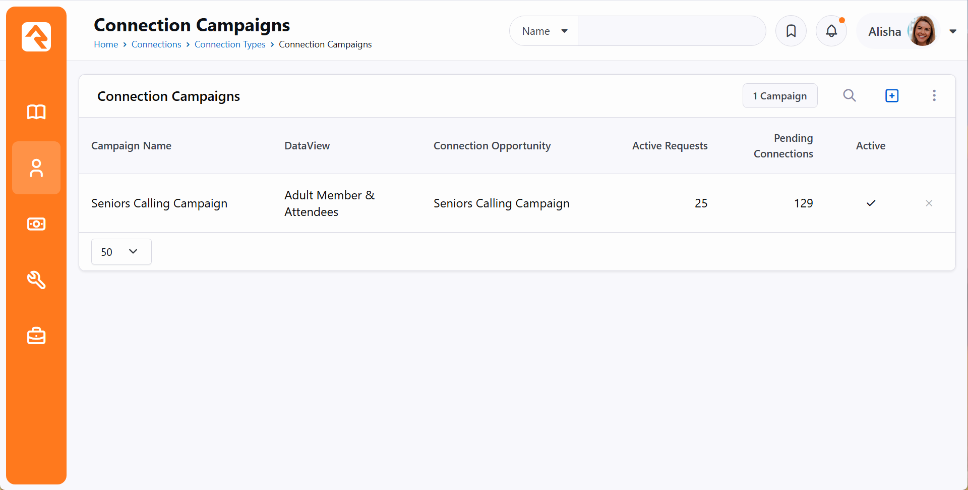Image resolution: width=968 pixels, height=490 pixels.
Task: Open the Finance money icon in sidebar
Action: point(36,224)
